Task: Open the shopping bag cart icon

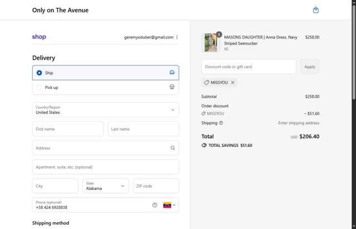Action: click(x=315, y=10)
